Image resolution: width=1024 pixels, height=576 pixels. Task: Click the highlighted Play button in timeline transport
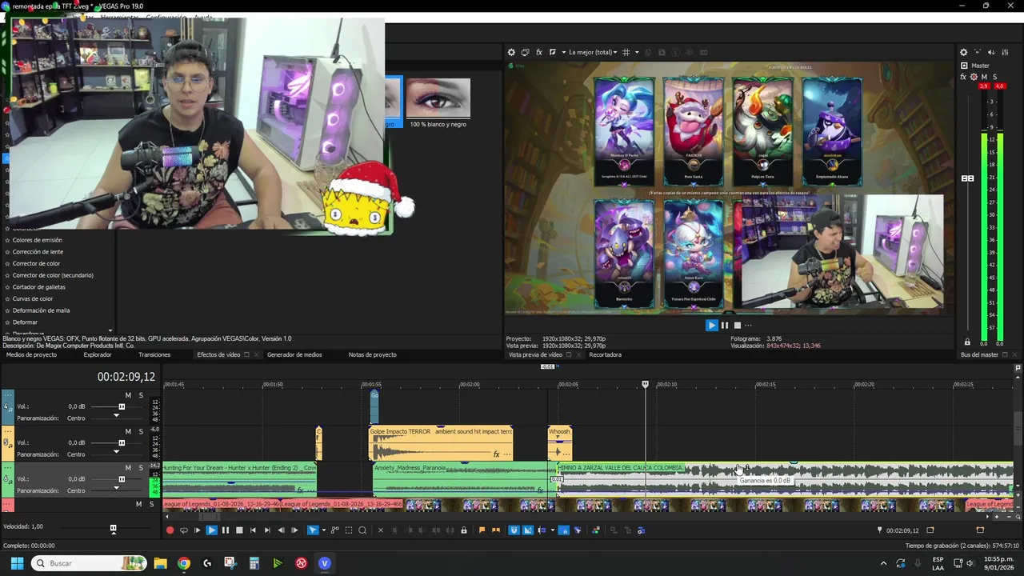[x=211, y=530]
